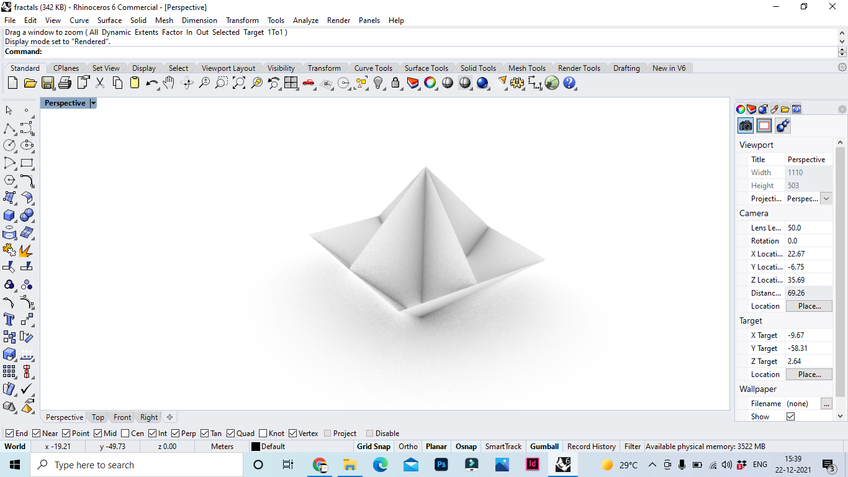This screenshot has width=848, height=477.
Task: Click the Default layer black color swatch
Action: tap(255, 447)
